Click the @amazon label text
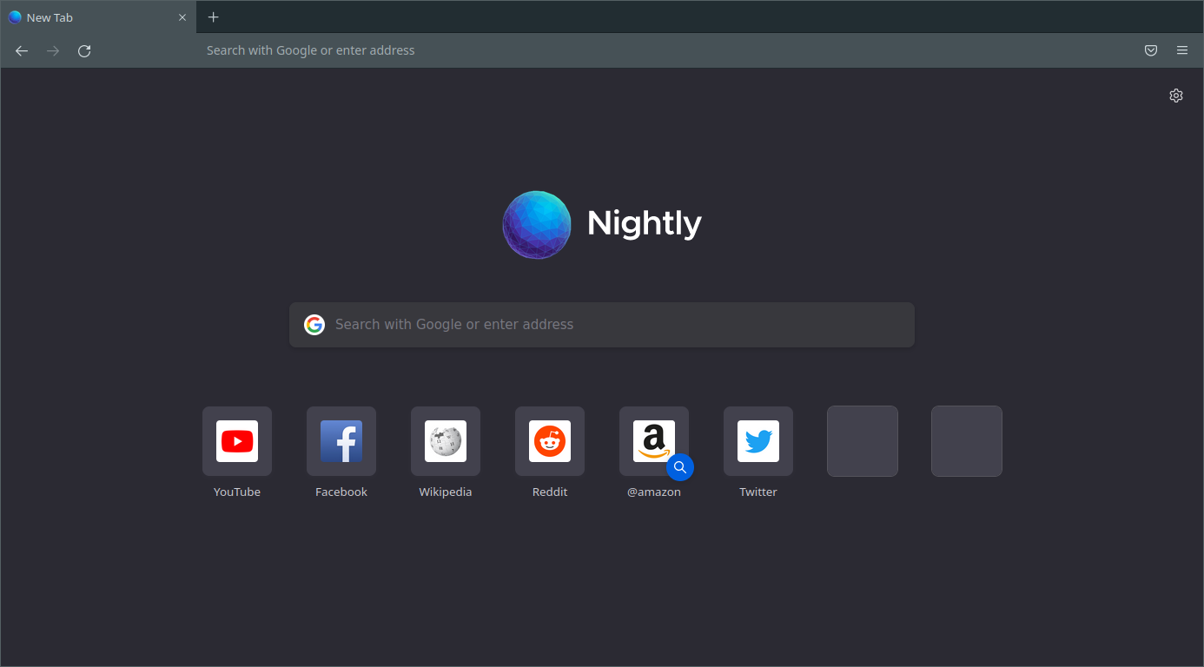 click(654, 492)
